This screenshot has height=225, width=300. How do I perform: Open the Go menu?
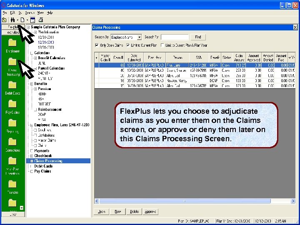20,12
